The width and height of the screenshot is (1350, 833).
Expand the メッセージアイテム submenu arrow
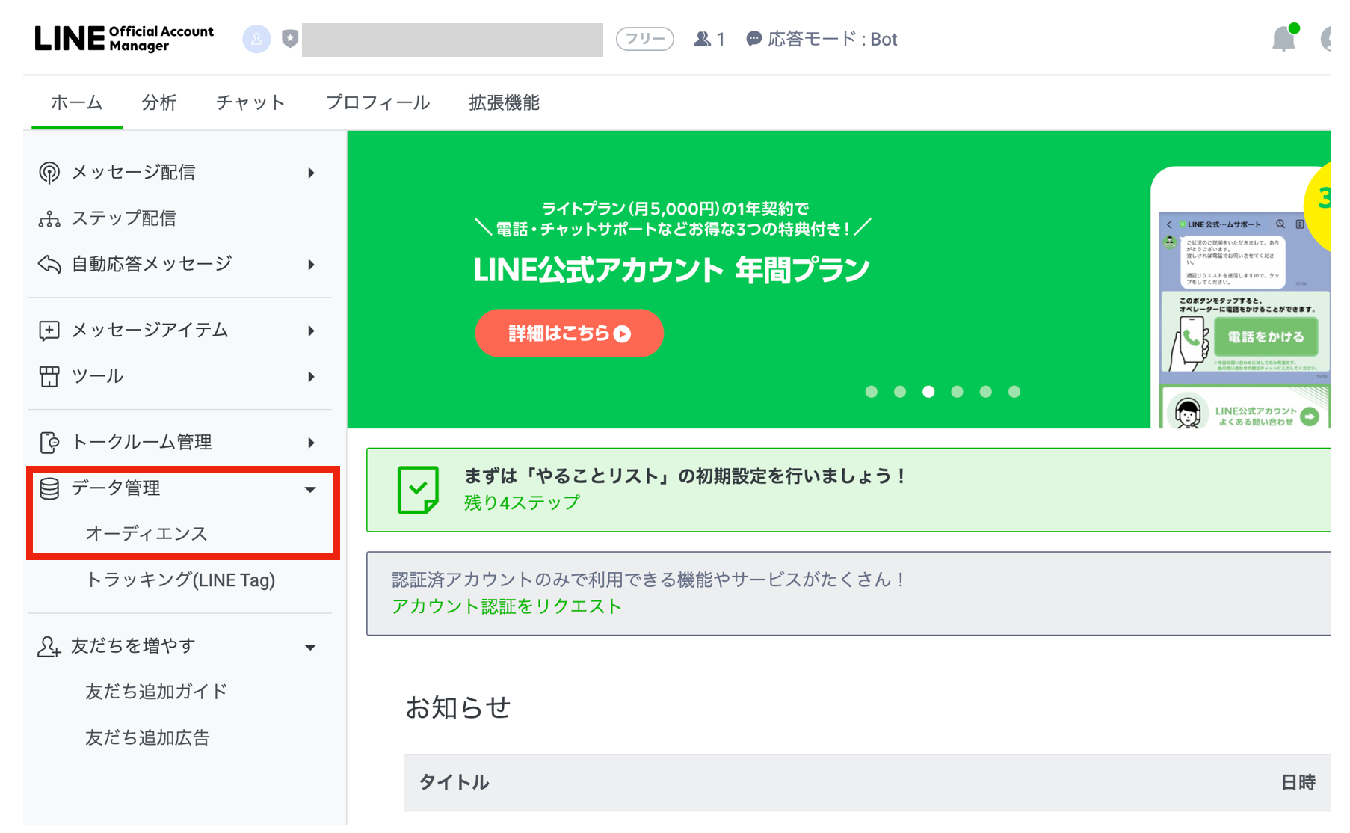(311, 331)
